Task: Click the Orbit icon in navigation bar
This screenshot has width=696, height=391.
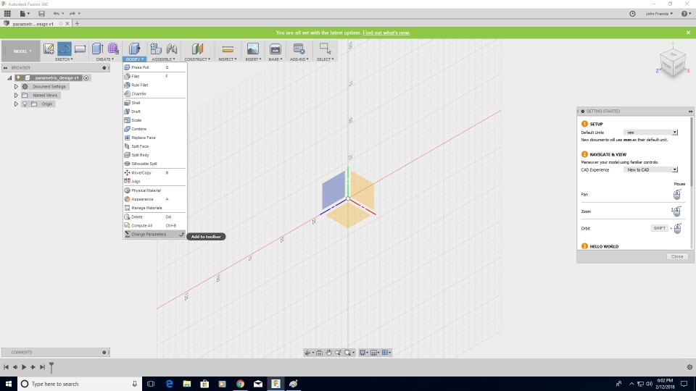Action: coord(307,353)
